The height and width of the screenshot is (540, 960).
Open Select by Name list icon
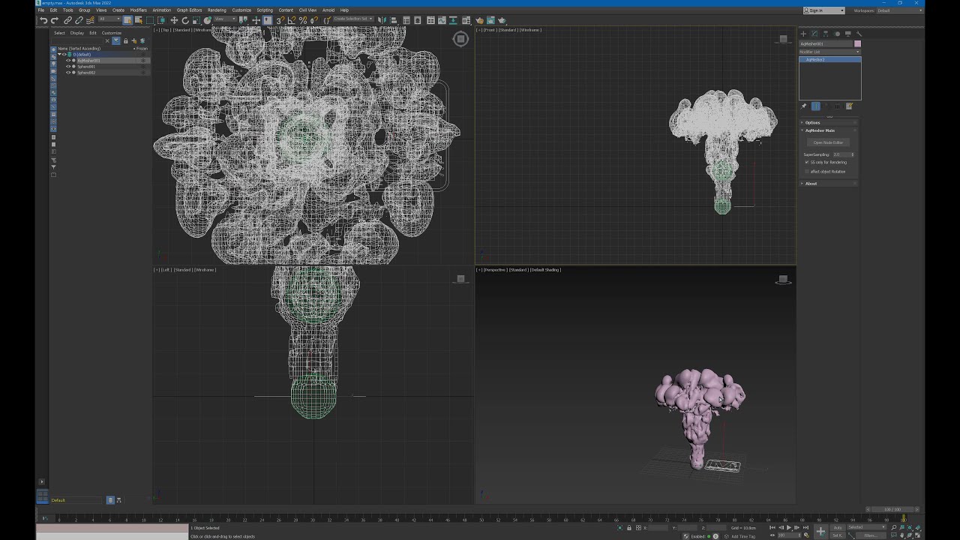(x=138, y=20)
